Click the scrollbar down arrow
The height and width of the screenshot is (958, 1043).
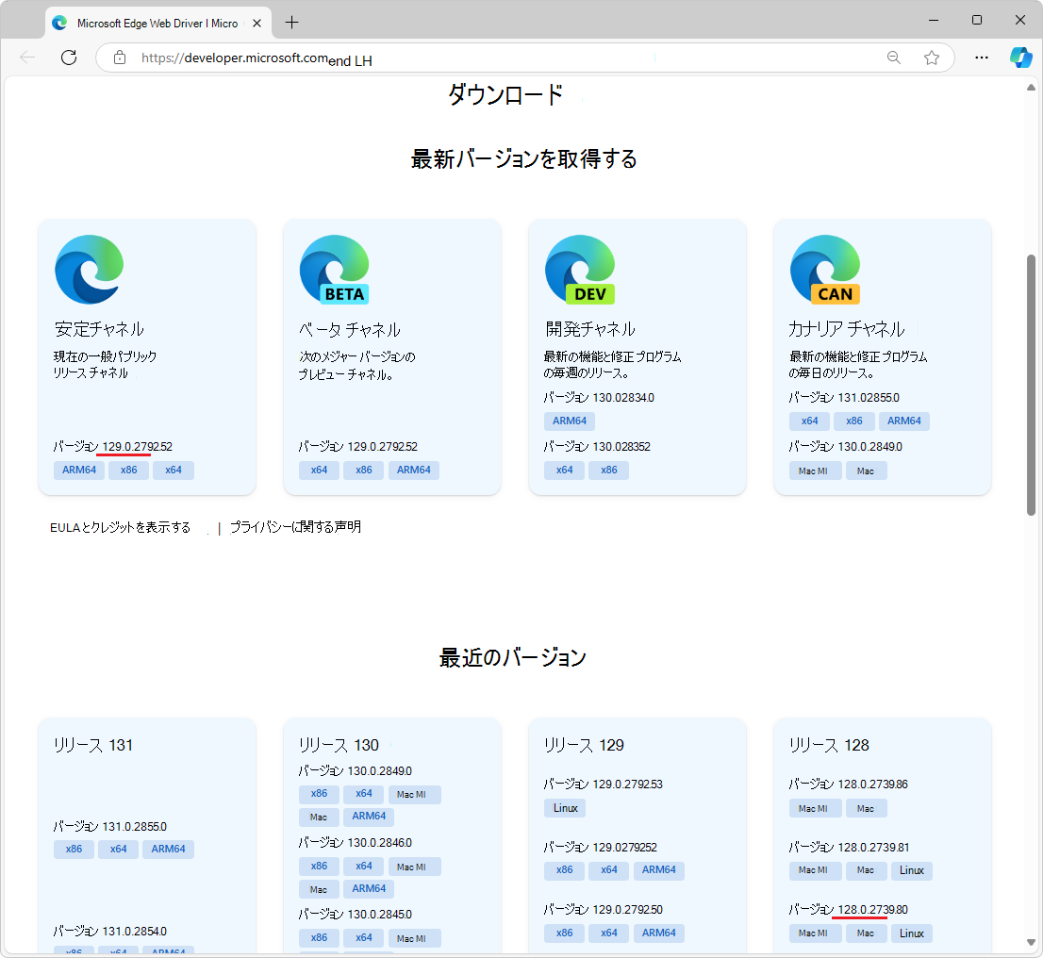[x=1031, y=943]
